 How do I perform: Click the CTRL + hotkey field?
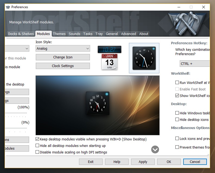[195, 64]
